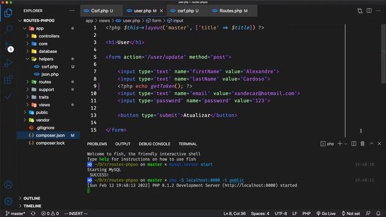This screenshot has width=386, height=217.
Task: Expand the core folder
Action: coord(27,43)
